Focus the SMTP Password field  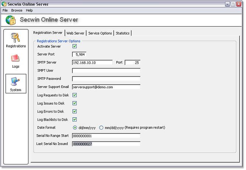[x=106, y=79]
